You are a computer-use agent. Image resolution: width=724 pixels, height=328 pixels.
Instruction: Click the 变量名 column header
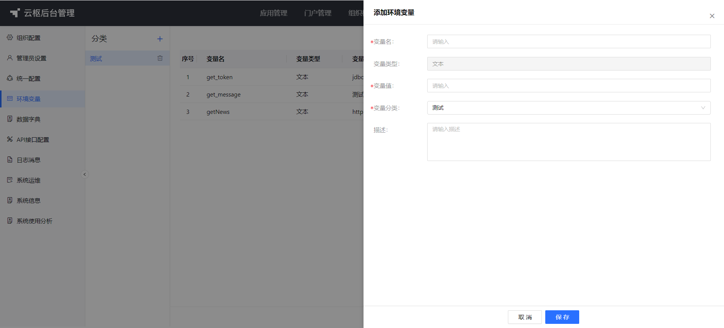tap(215, 59)
